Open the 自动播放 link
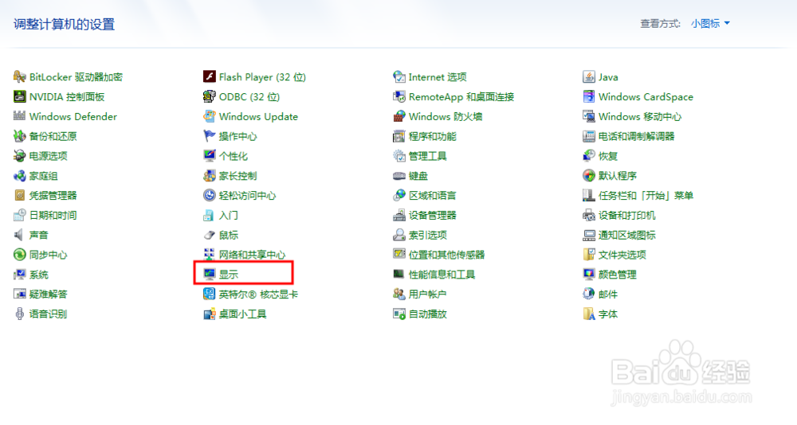The width and height of the screenshot is (797, 425). point(427,314)
